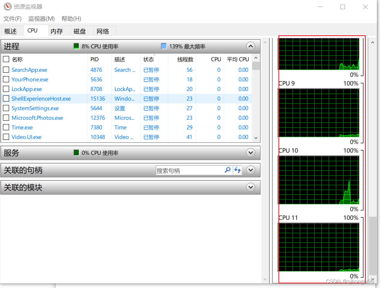The image size is (380, 288).
Task: Select the LockApp.exe process name
Action: tap(27, 89)
